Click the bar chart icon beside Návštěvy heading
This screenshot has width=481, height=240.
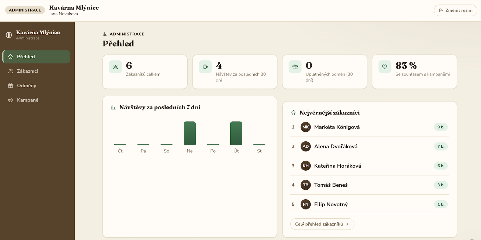(113, 107)
